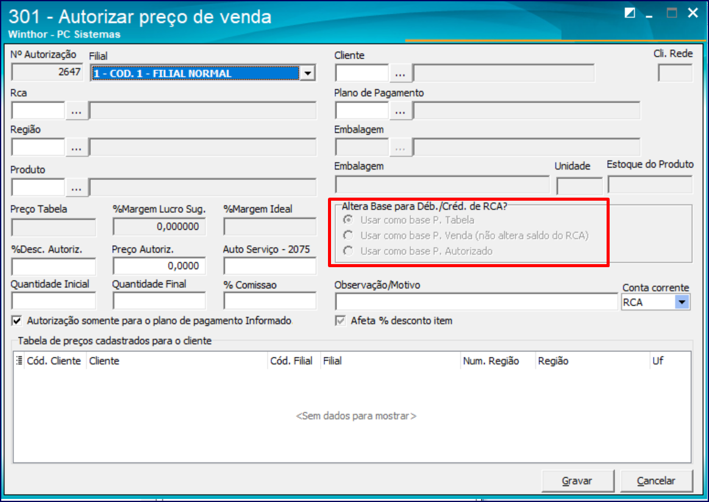Click the Cli. Rede field
Screen dimensions: 709x502
(675, 73)
